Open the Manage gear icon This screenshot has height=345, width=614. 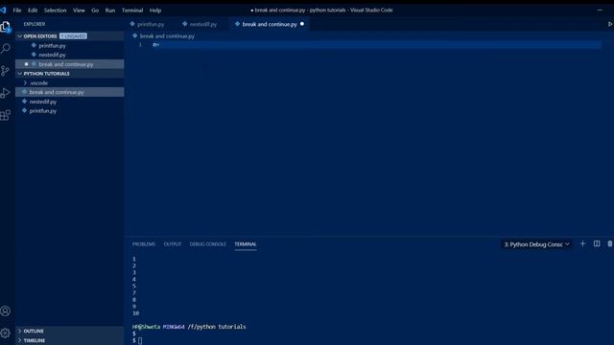coord(6,333)
